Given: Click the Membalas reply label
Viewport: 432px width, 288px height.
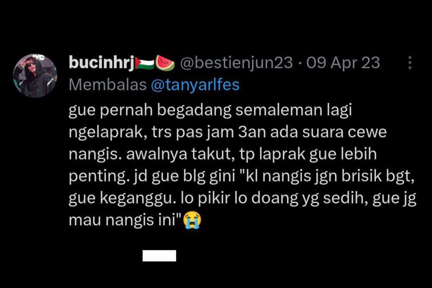Looking at the screenshot, I should pos(108,85).
